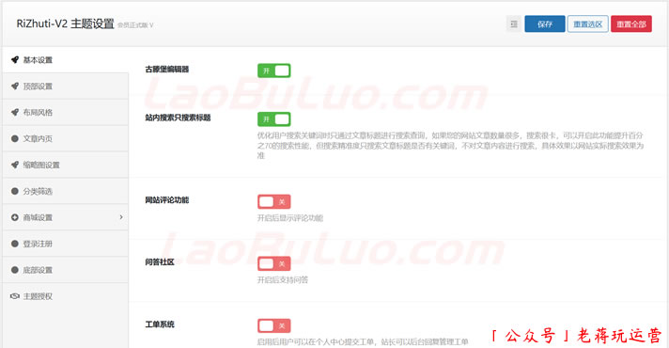Image resolution: width=669 pixels, height=348 pixels.
Task: Click the plus-circle icon beside 商城设置
Action: click(x=15, y=217)
